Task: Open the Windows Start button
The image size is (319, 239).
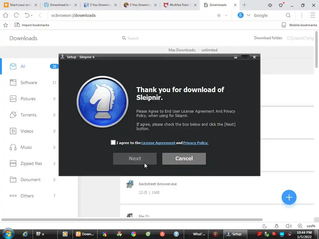Action: tap(8, 234)
